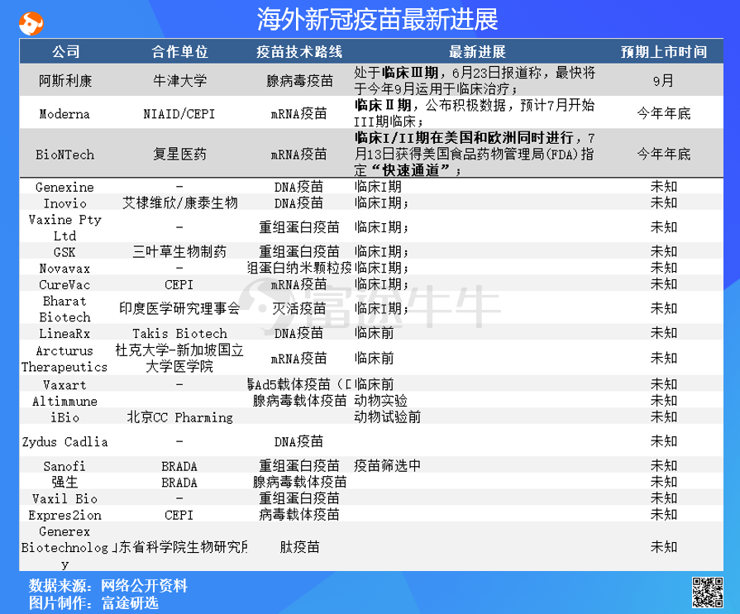Click the 腺病毒疫苗 cell for 阿斯利康
This screenshot has width=740, height=614.
pyautogui.click(x=299, y=81)
